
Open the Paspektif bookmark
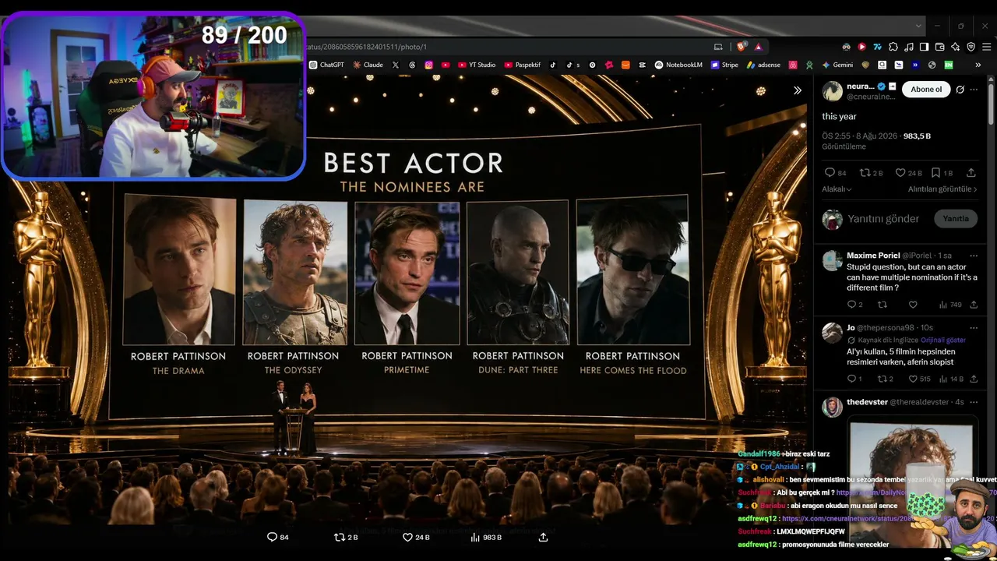click(523, 65)
